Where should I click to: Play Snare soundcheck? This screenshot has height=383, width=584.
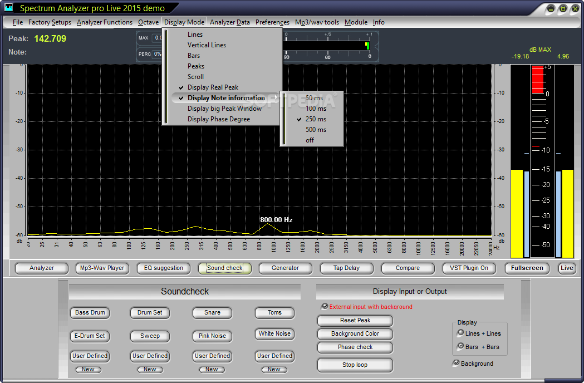(212, 313)
